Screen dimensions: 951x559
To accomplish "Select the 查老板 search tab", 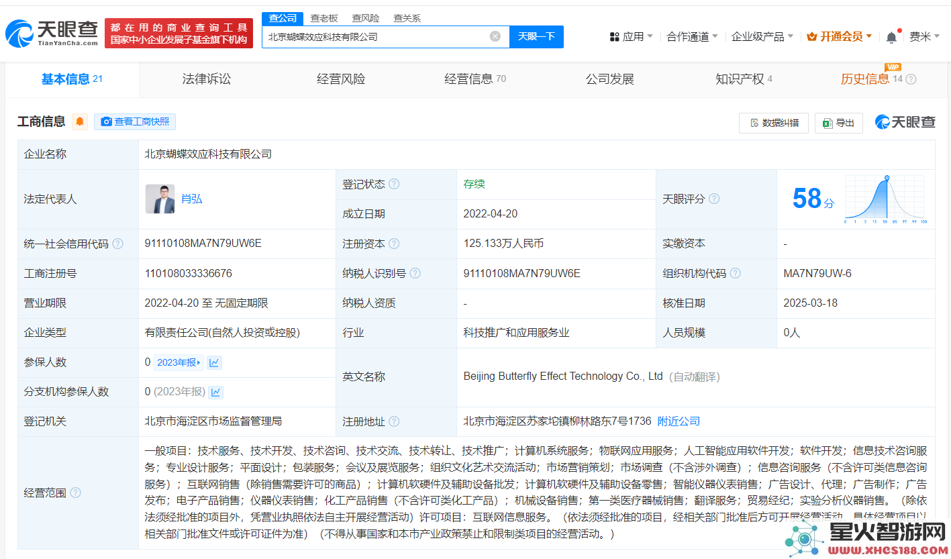I will pos(324,18).
